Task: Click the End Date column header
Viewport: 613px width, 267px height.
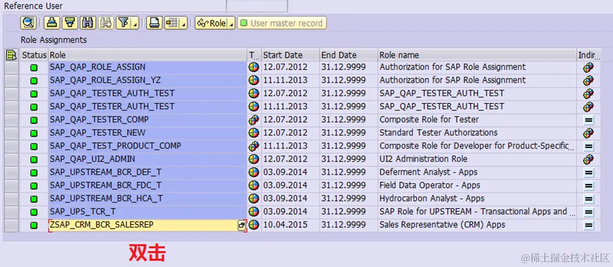Action: pos(349,55)
